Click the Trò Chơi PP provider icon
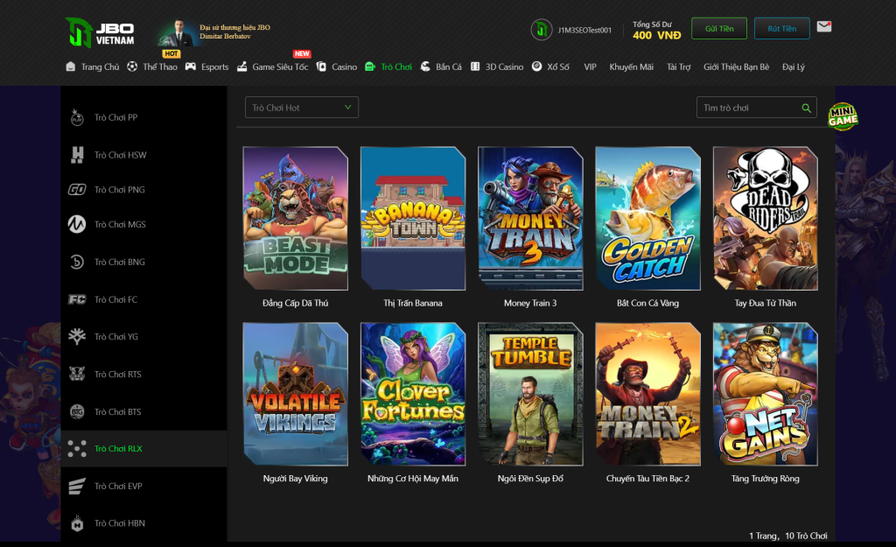 [x=77, y=118]
